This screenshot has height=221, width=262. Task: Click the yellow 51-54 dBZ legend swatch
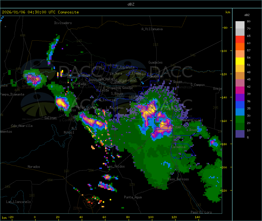240,61
